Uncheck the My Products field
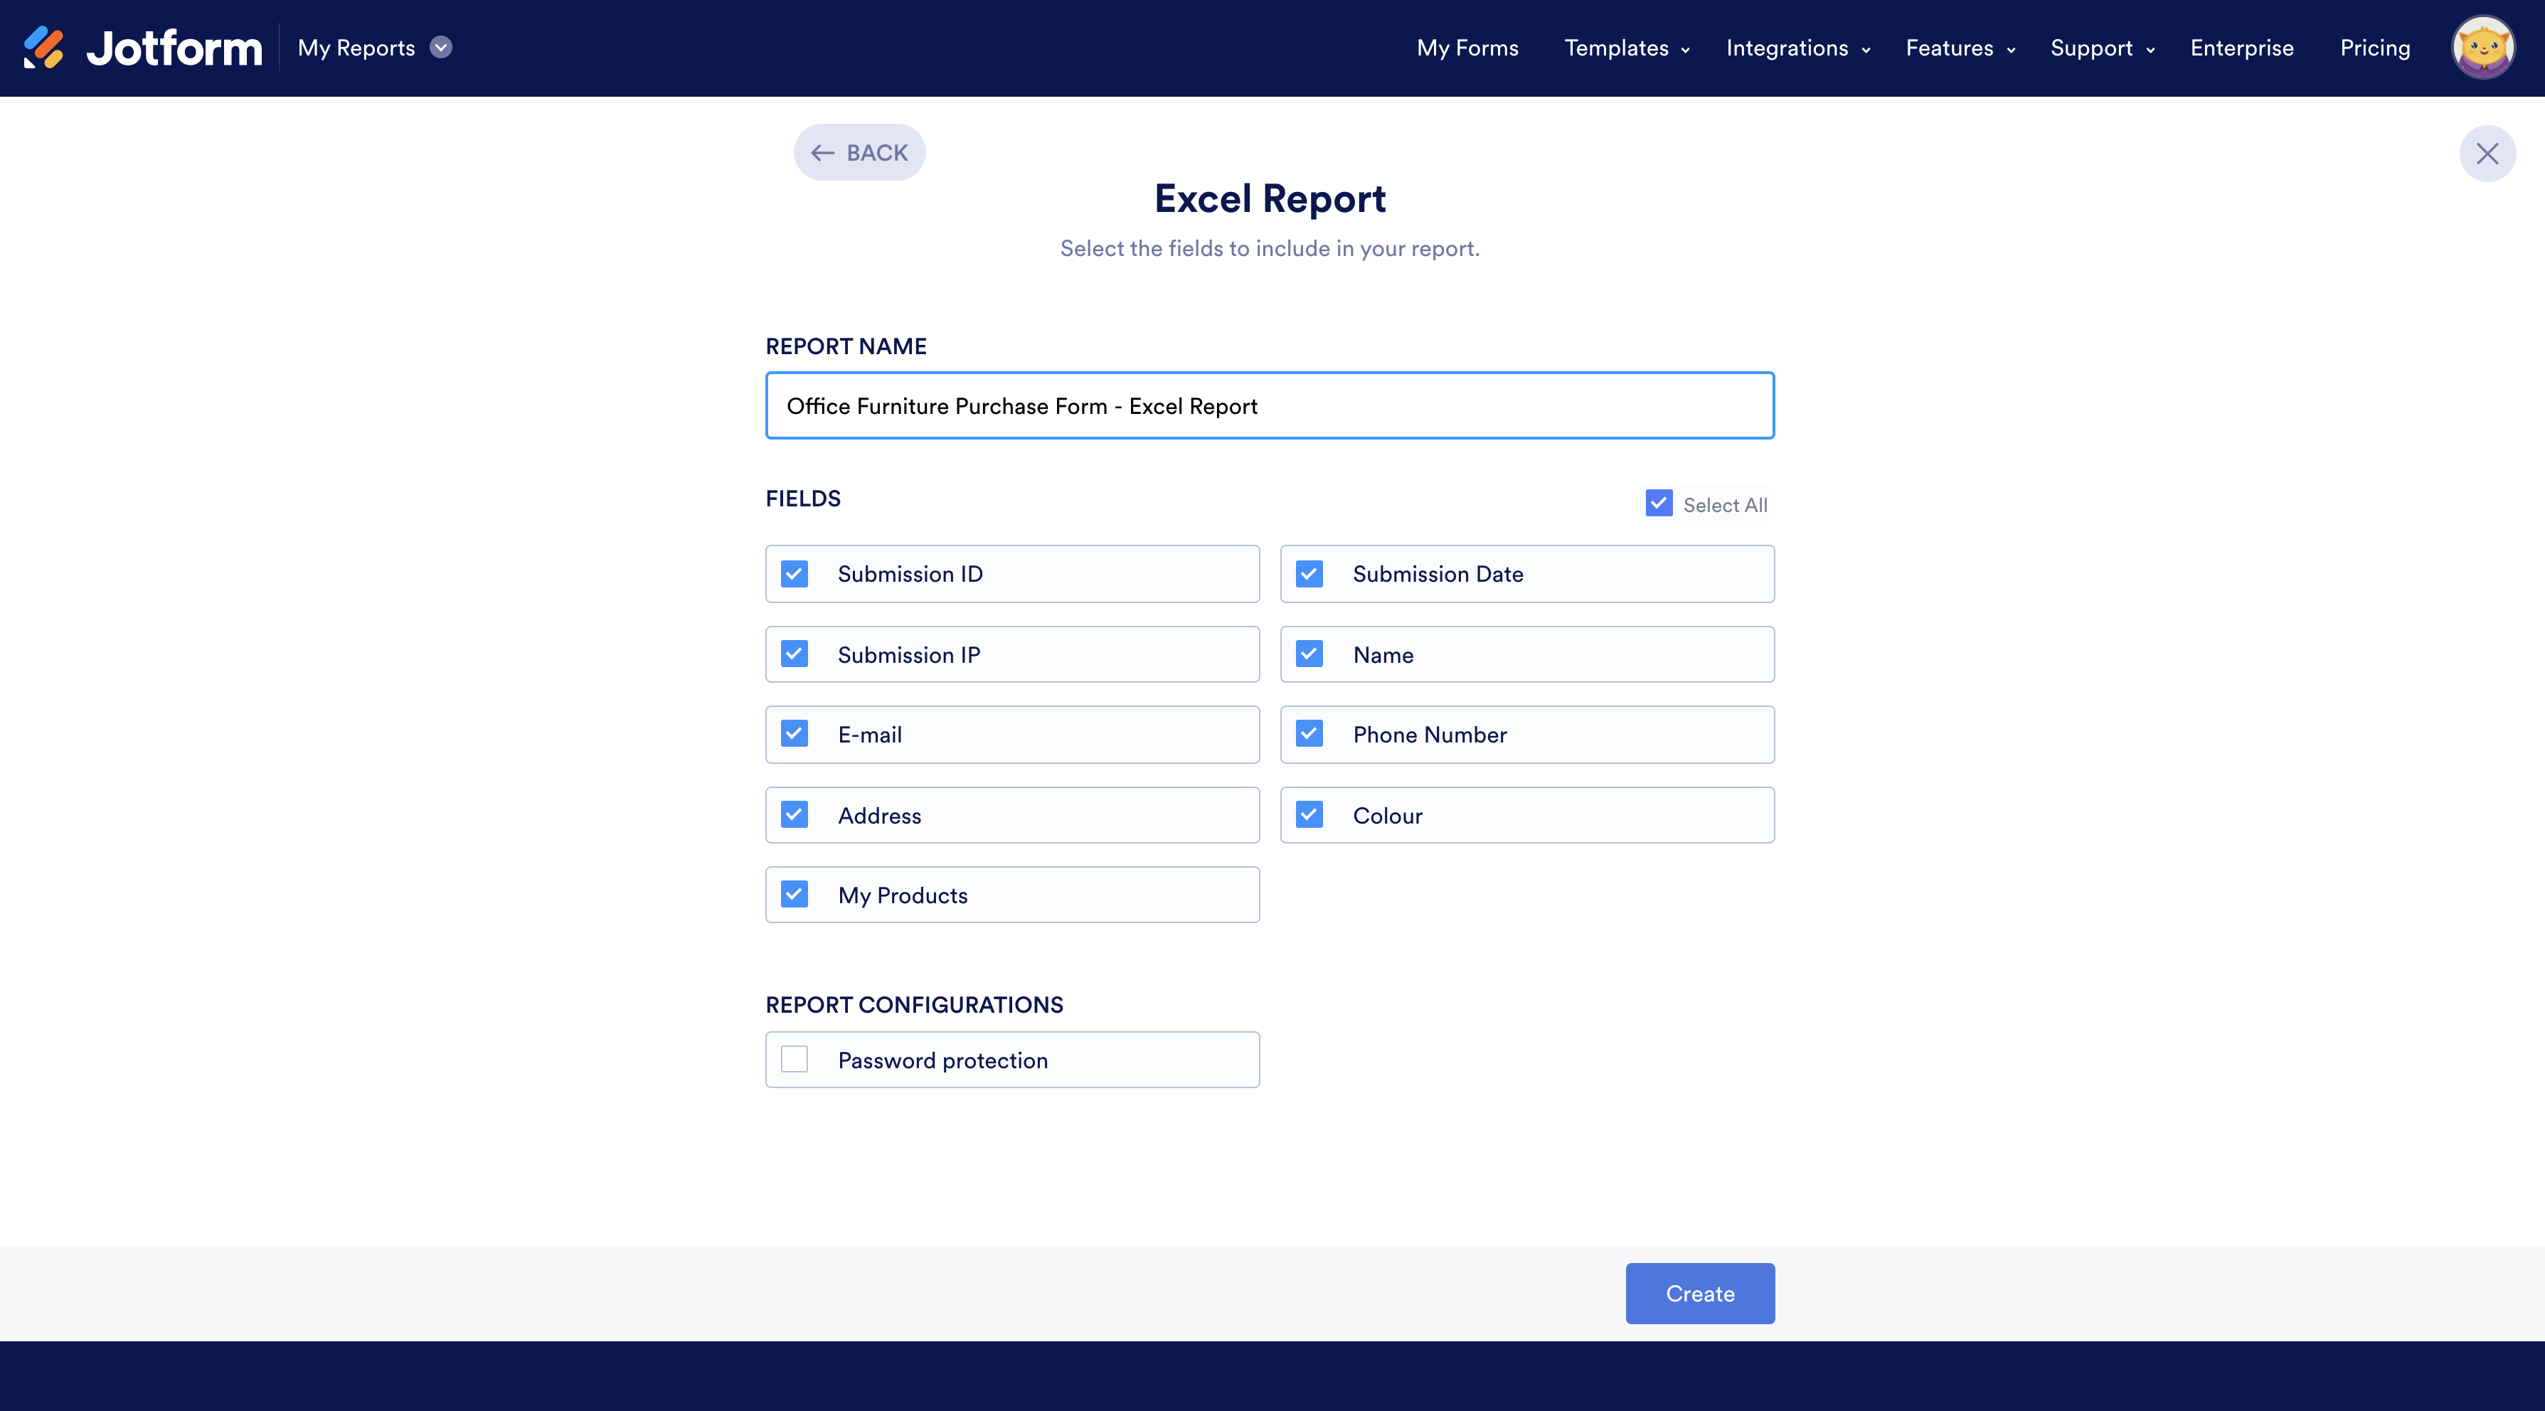Viewport: 2545px width, 1411px height. coord(795,894)
